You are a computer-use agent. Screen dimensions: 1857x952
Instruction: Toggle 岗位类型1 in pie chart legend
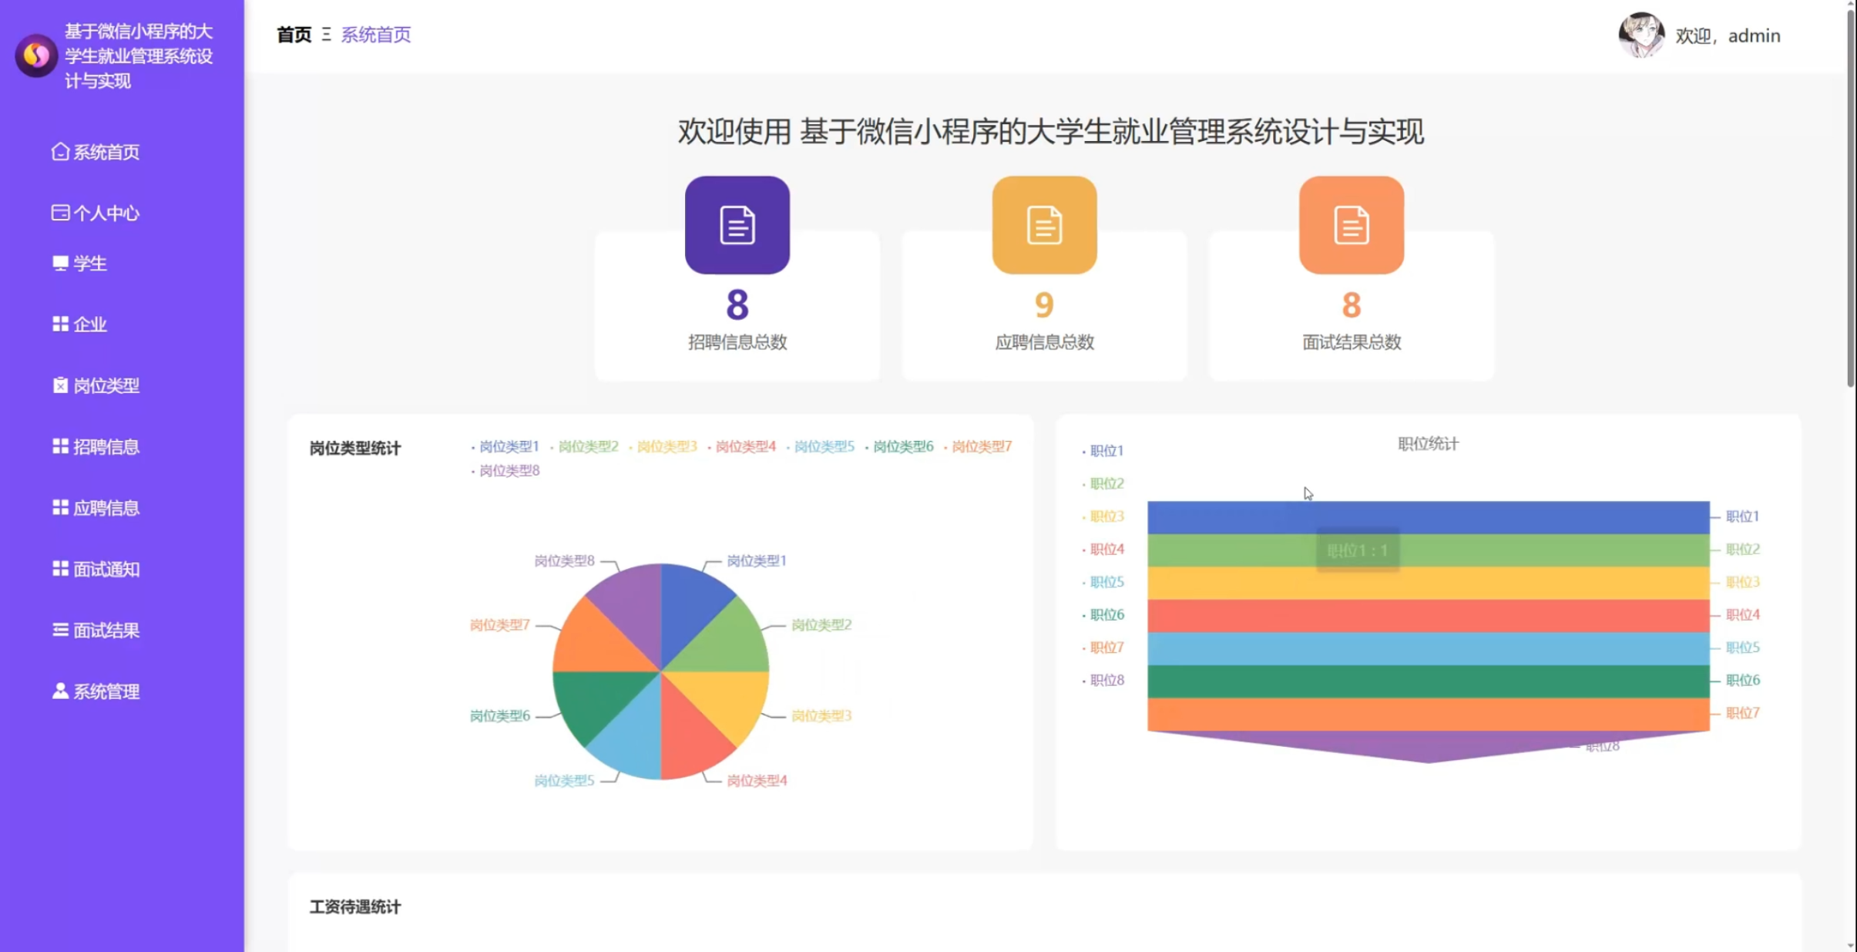(x=505, y=446)
